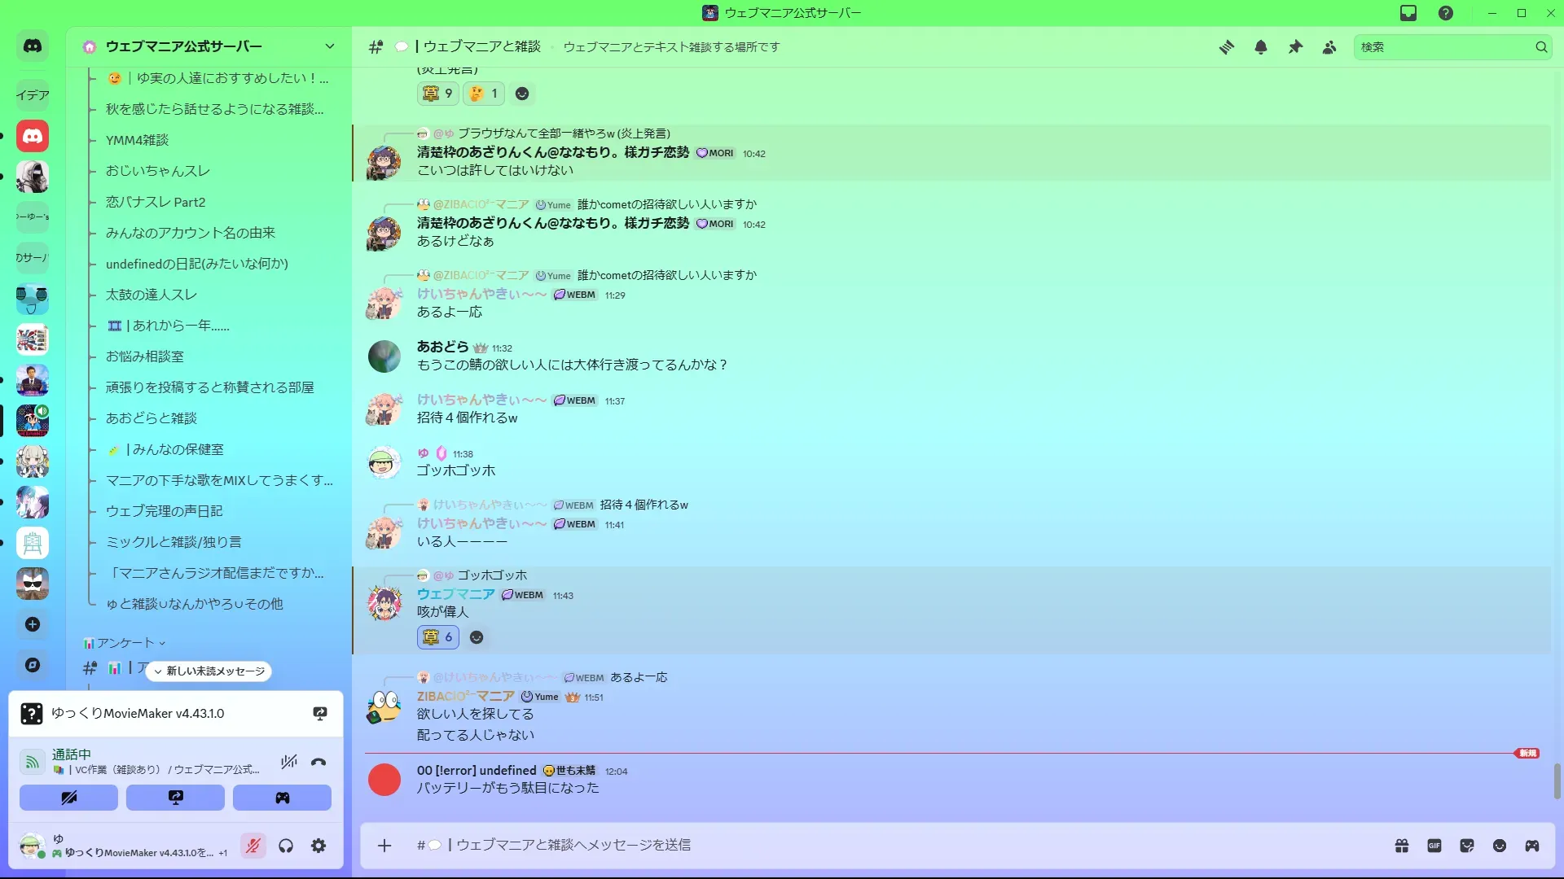Viewport: 1564px width, 879px height.
Task: Toggle headphone deafen
Action: (286, 846)
